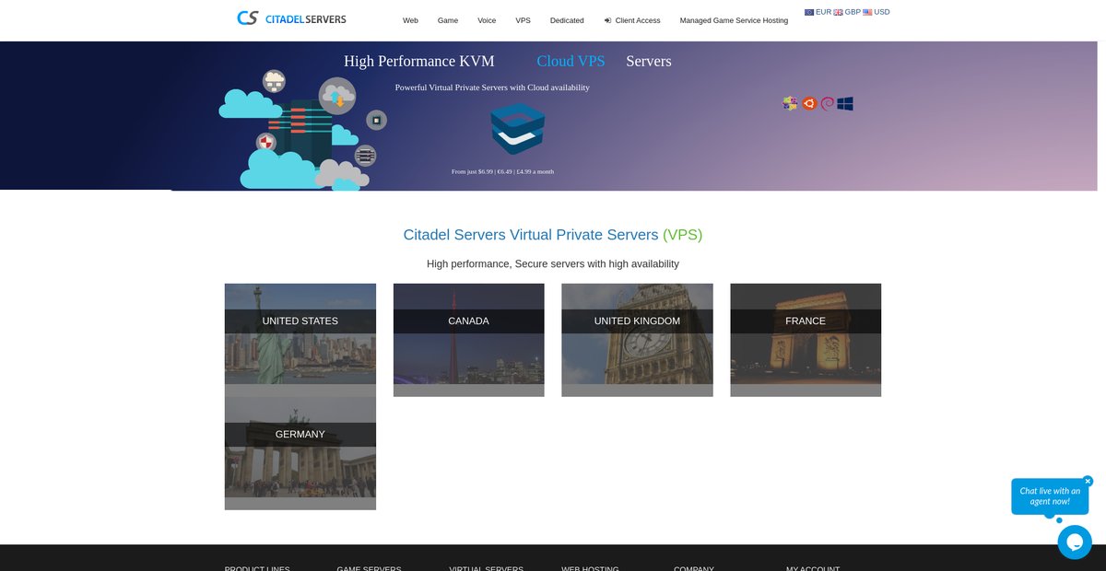
Task: Click the cloud server illustration in banner
Action: [302, 130]
